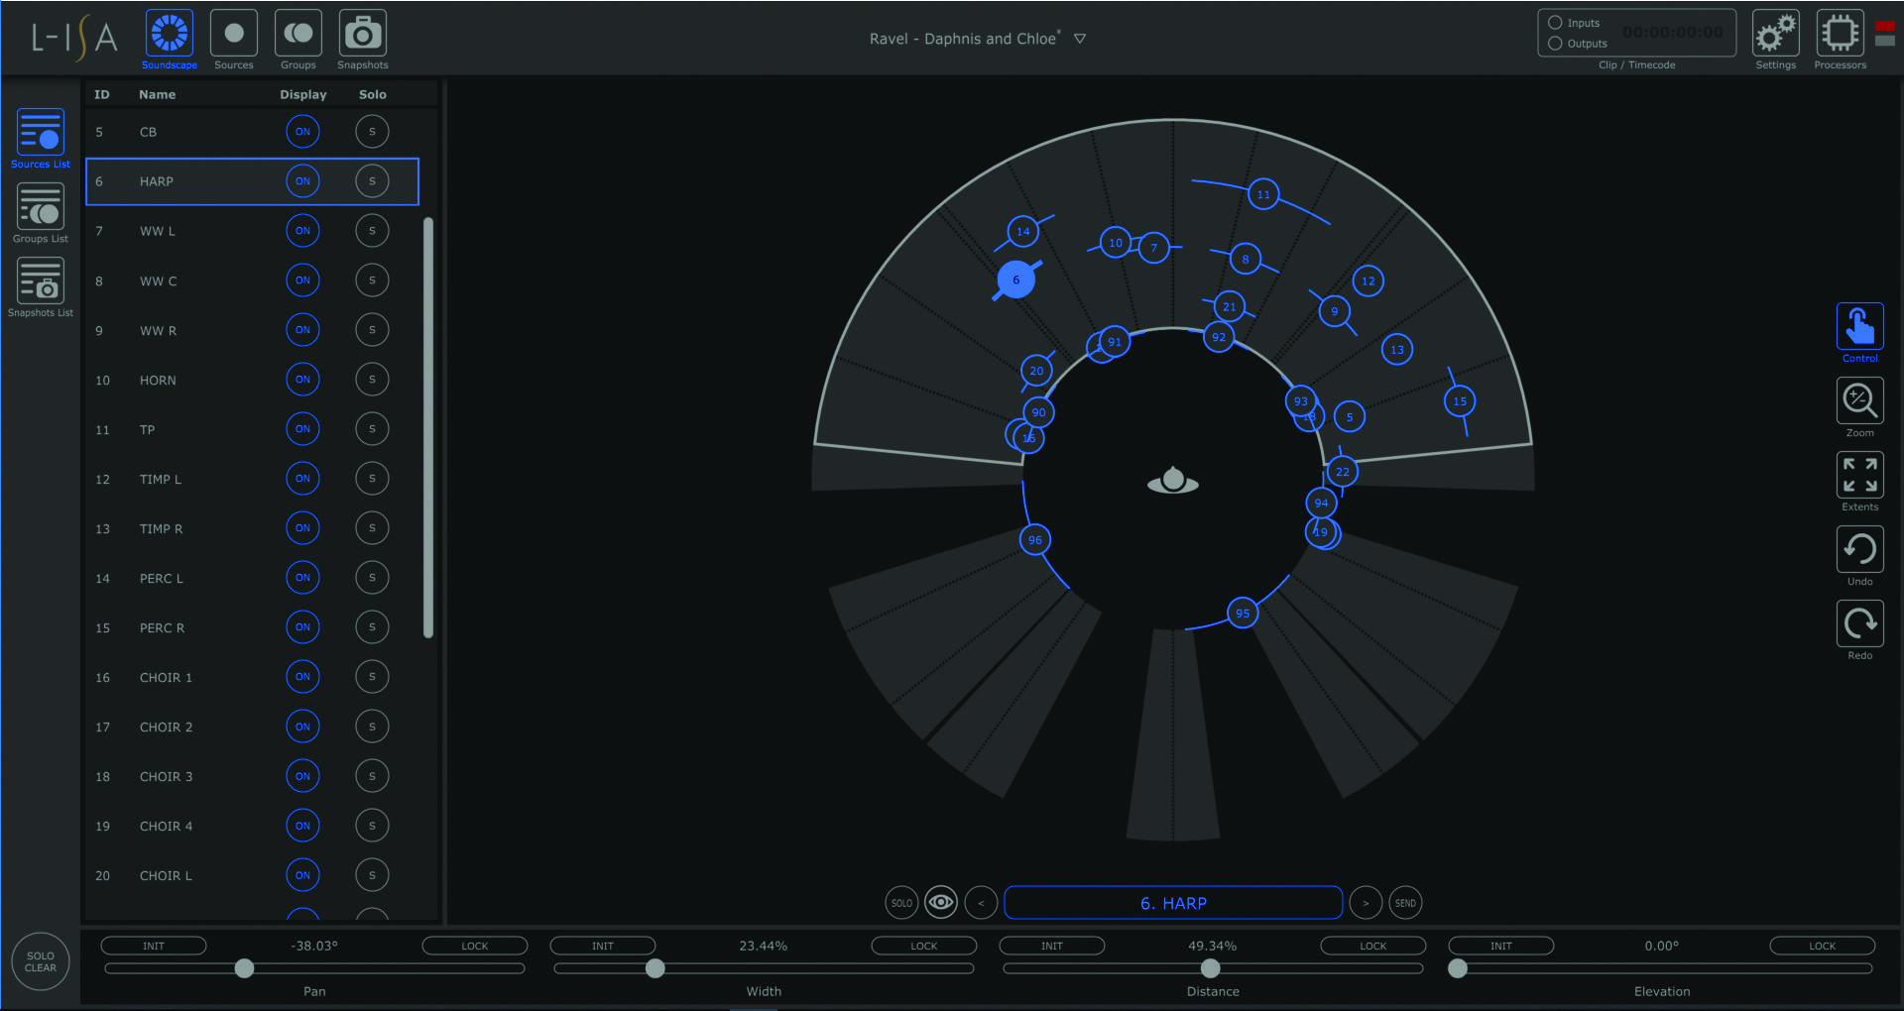
Task: Toggle display ON for HORN source
Action: [302, 380]
